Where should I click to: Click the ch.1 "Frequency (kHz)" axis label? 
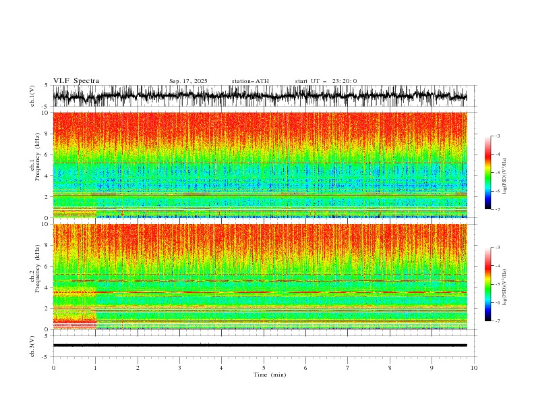(x=38, y=157)
